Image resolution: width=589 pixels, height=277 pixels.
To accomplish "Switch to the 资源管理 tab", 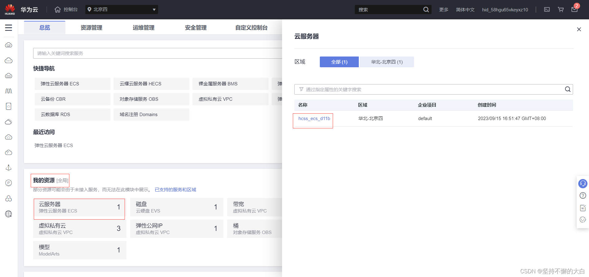I will [91, 28].
